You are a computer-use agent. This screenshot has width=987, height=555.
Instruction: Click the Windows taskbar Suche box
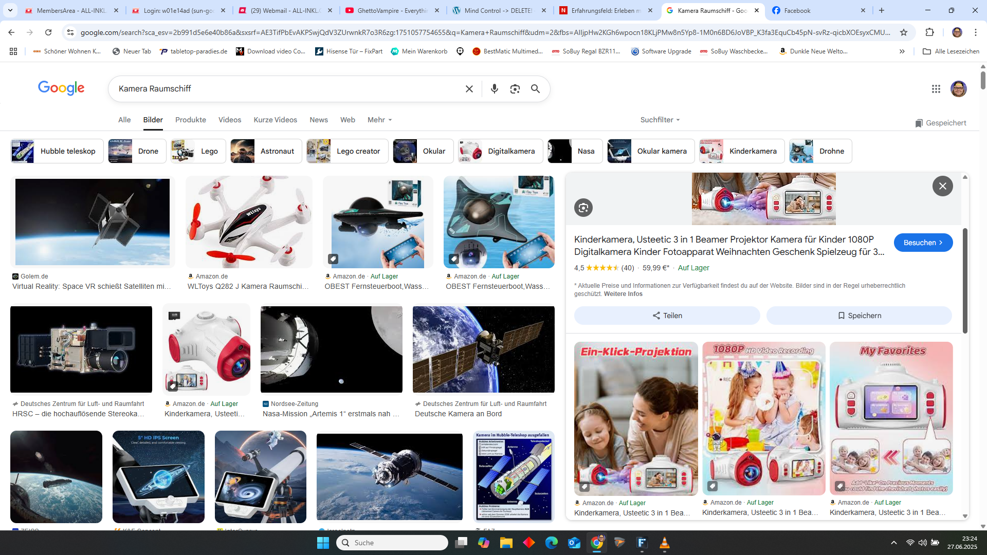[392, 543]
